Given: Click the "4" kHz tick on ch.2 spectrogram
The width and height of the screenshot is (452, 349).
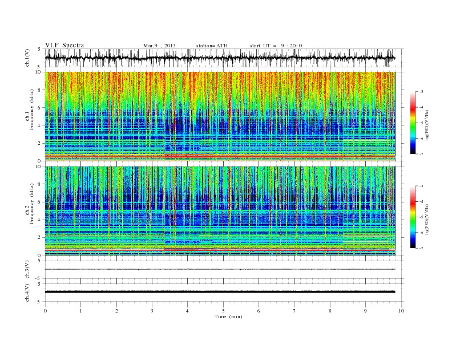Looking at the screenshot, I should click(39, 220).
